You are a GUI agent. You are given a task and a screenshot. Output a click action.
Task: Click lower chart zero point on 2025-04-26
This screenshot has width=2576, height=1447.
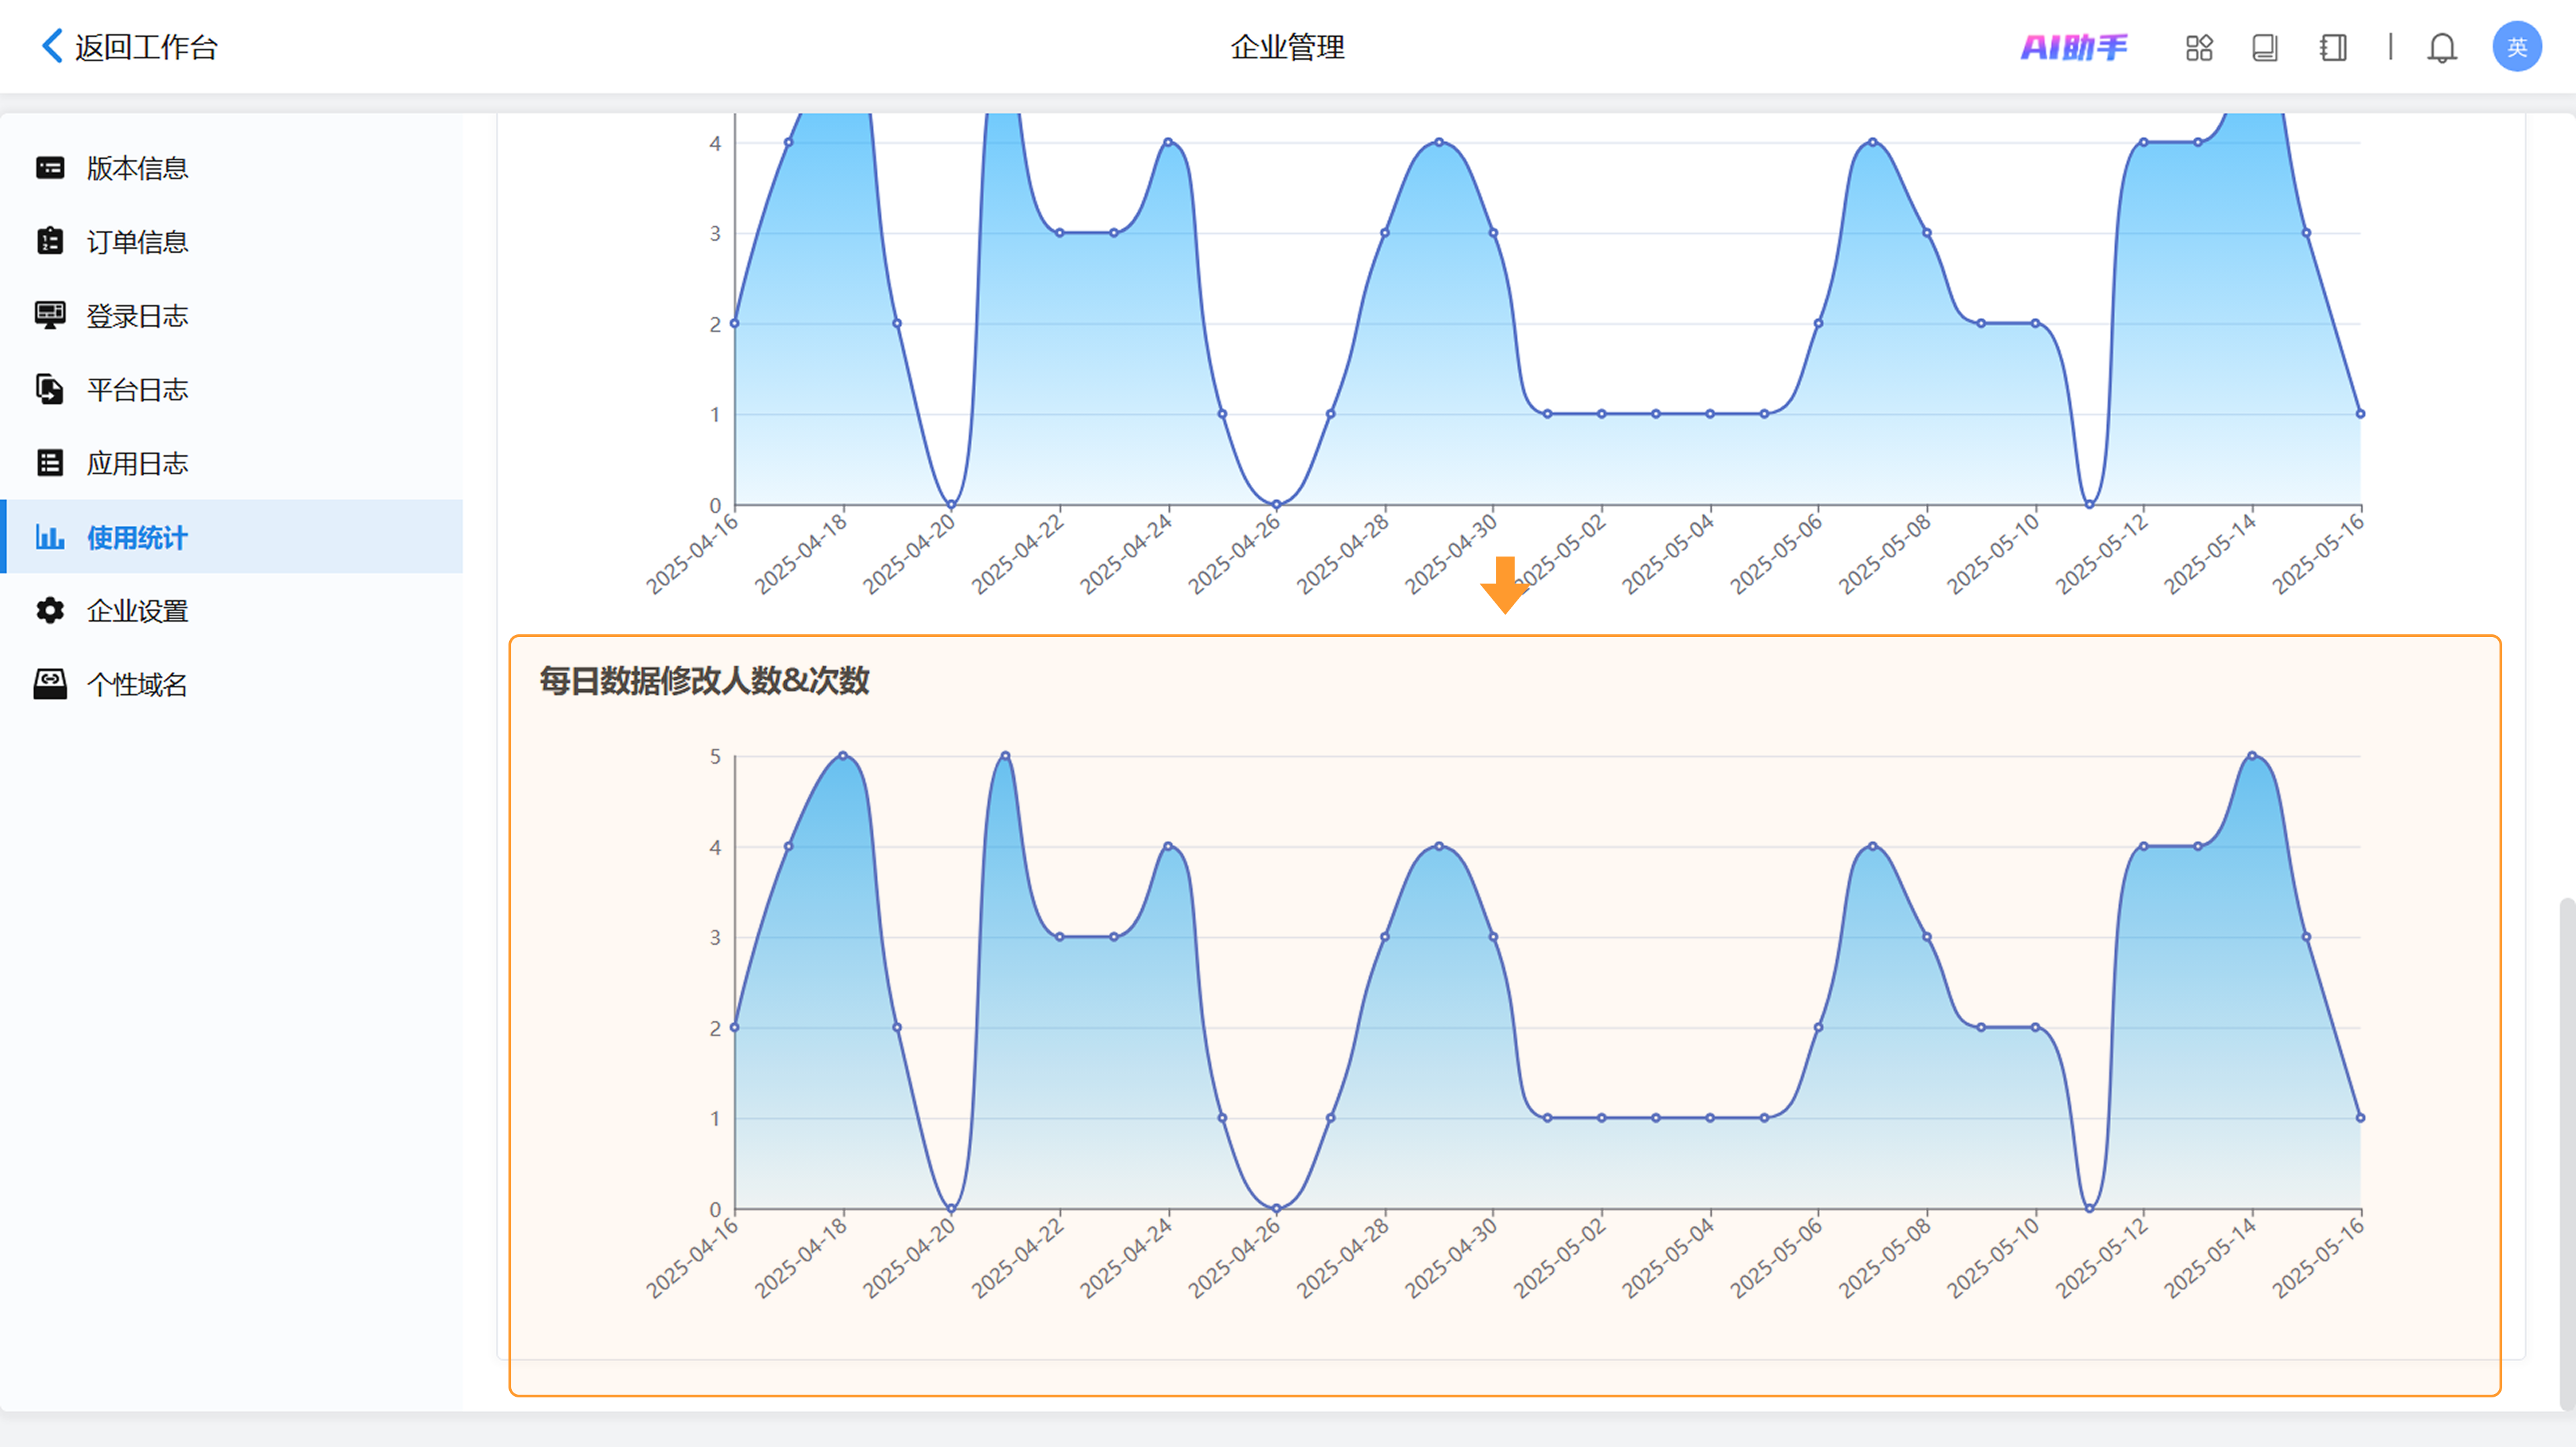coord(1276,1208)
